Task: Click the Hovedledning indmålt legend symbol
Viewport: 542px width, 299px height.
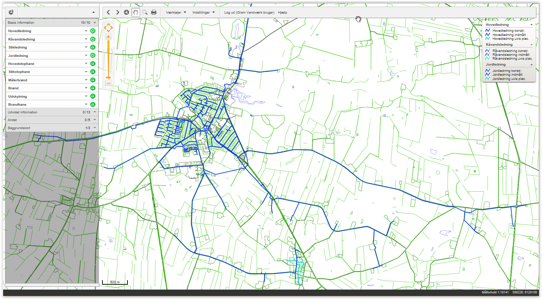Action: (488, 35)
